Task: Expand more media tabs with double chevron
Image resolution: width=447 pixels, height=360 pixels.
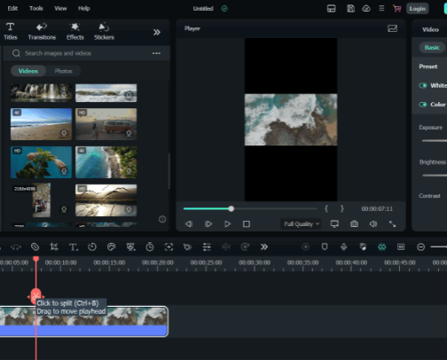Action: [157, 32]
